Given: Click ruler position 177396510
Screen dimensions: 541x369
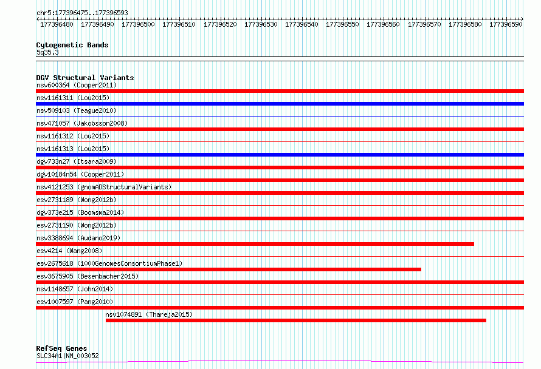Looking at the screenshot, I should [179, 24].
